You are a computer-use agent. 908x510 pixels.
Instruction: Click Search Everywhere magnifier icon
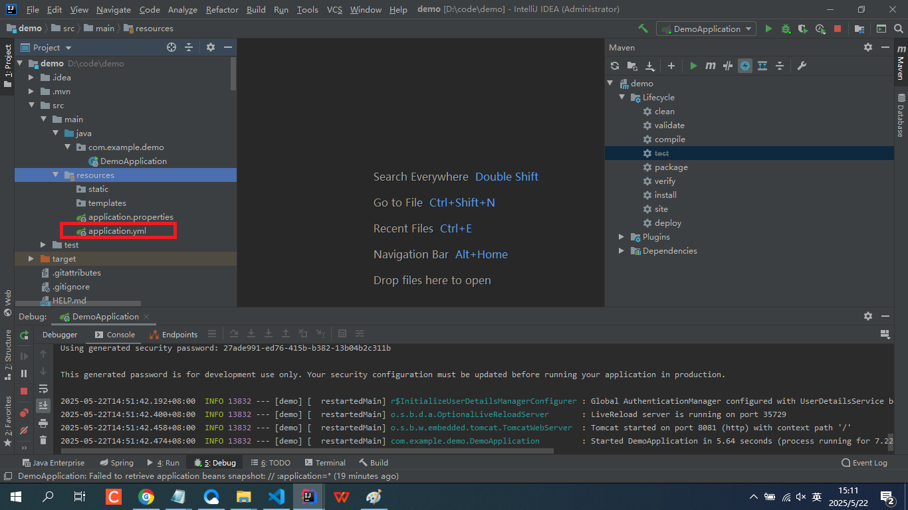click(898, 29)
